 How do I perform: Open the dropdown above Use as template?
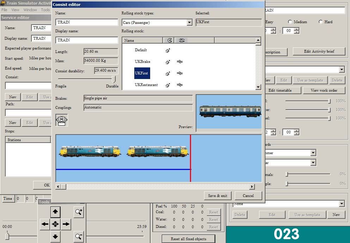coord(342,70)
